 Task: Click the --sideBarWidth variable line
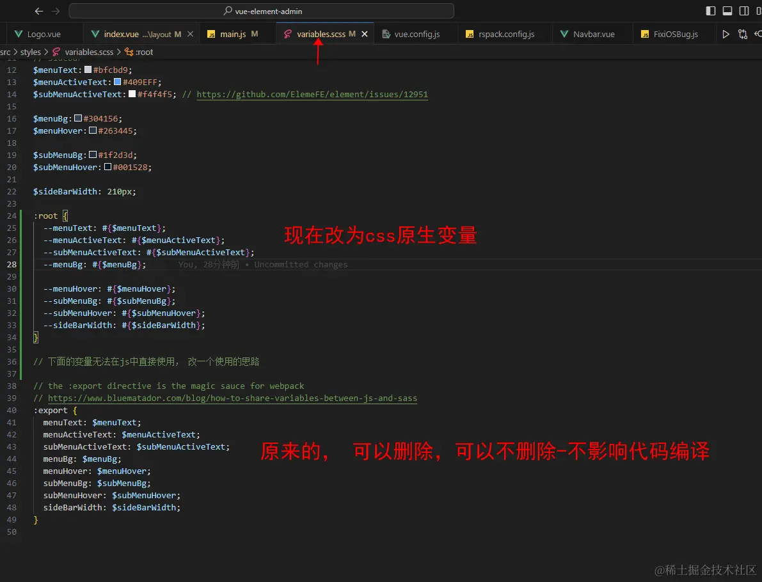coord(124,325)
